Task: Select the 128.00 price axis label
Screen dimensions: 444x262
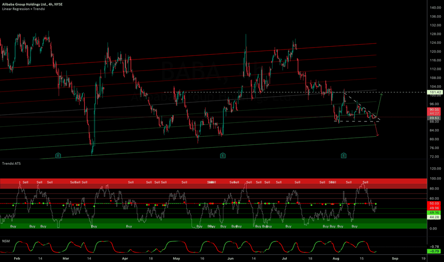Action: [435, 34]
